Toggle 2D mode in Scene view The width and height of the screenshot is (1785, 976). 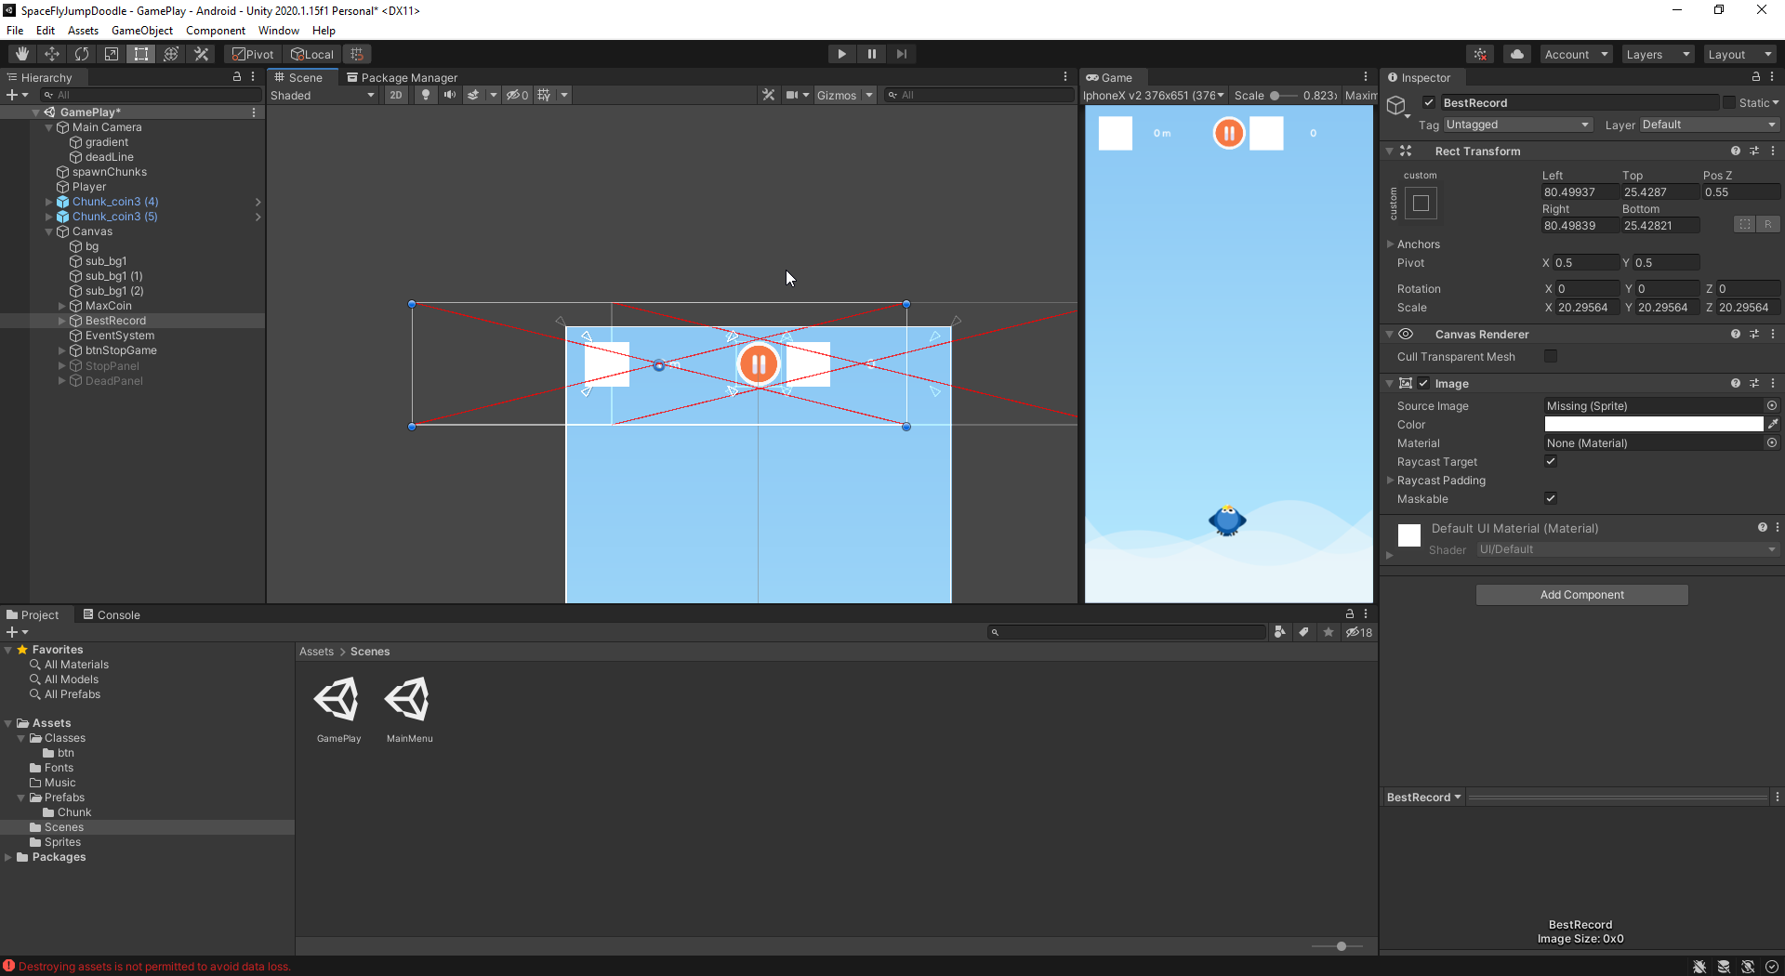[396, 95]
